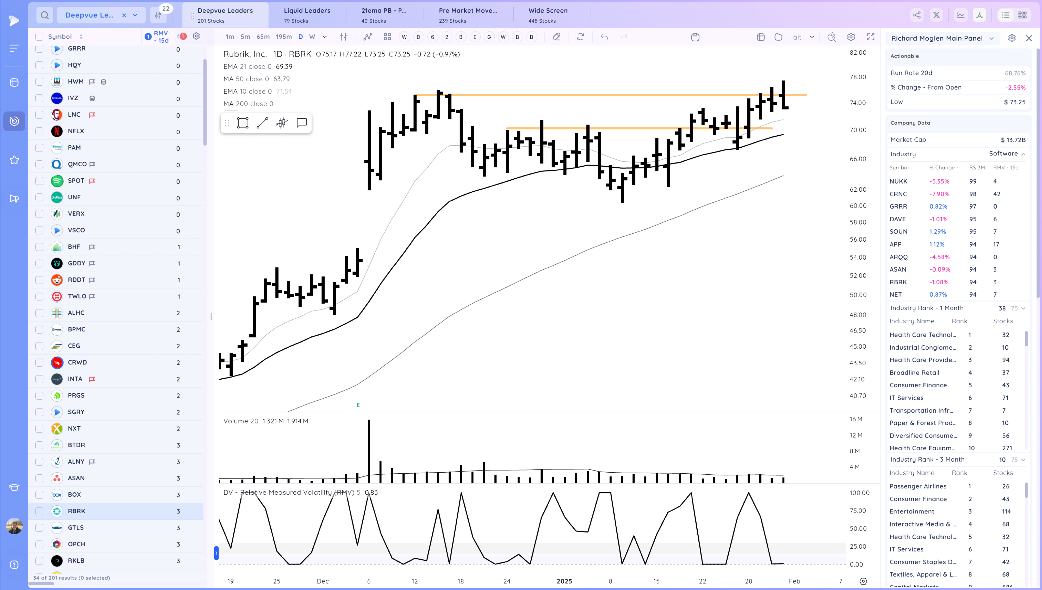Toggle the select-all Symbol checkbox
Screen dimensions: 1042x590
(x=39, y=36)
